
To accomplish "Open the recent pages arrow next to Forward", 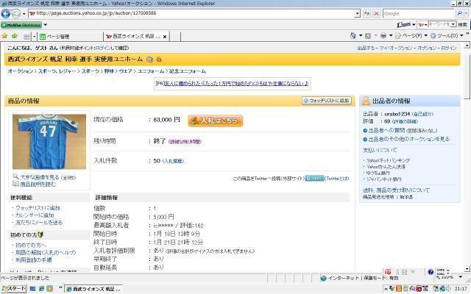I will [24, 14].
